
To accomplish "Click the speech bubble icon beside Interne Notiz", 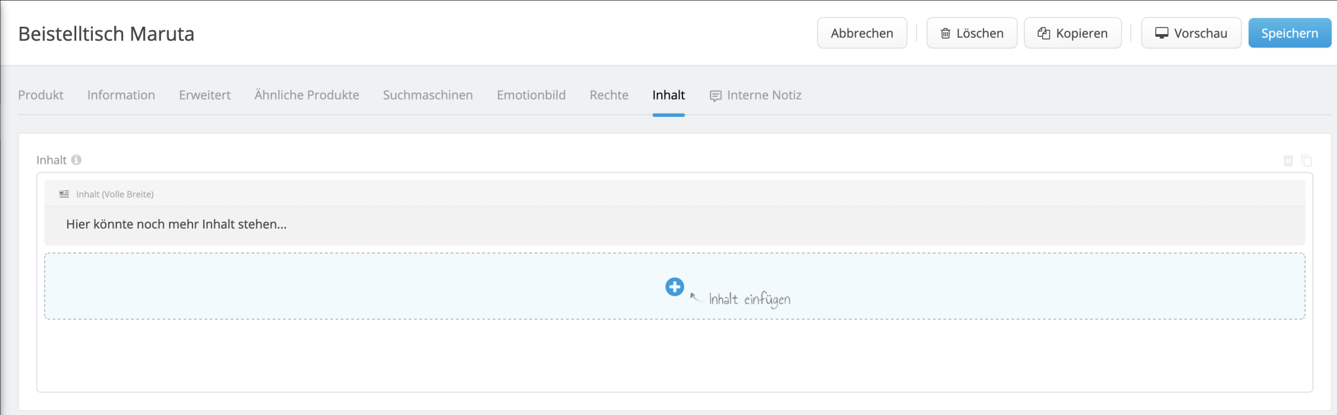I will tap(715, 95).
